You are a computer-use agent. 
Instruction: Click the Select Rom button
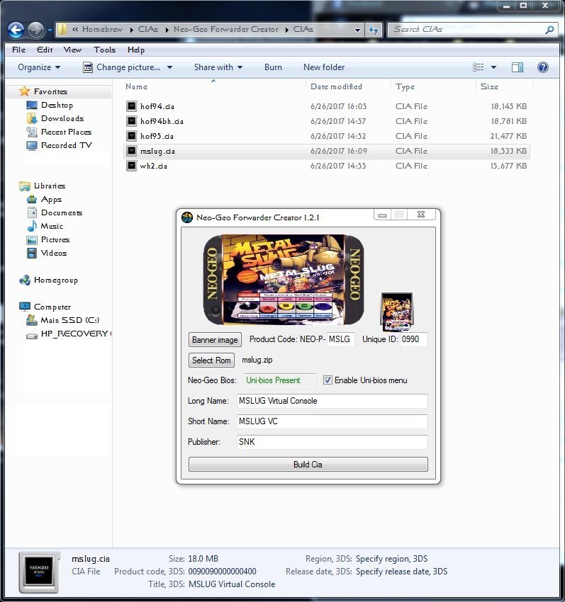pyautogui.click(x=211, y=360)
